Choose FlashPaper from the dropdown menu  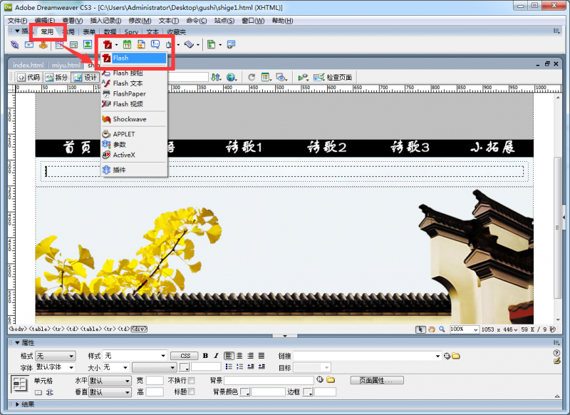point(134,94)
